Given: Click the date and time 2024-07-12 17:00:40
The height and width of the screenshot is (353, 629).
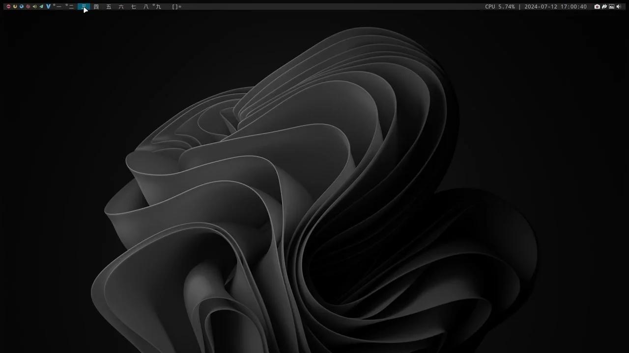Looking at the screenshot, I should click(555, 7).
